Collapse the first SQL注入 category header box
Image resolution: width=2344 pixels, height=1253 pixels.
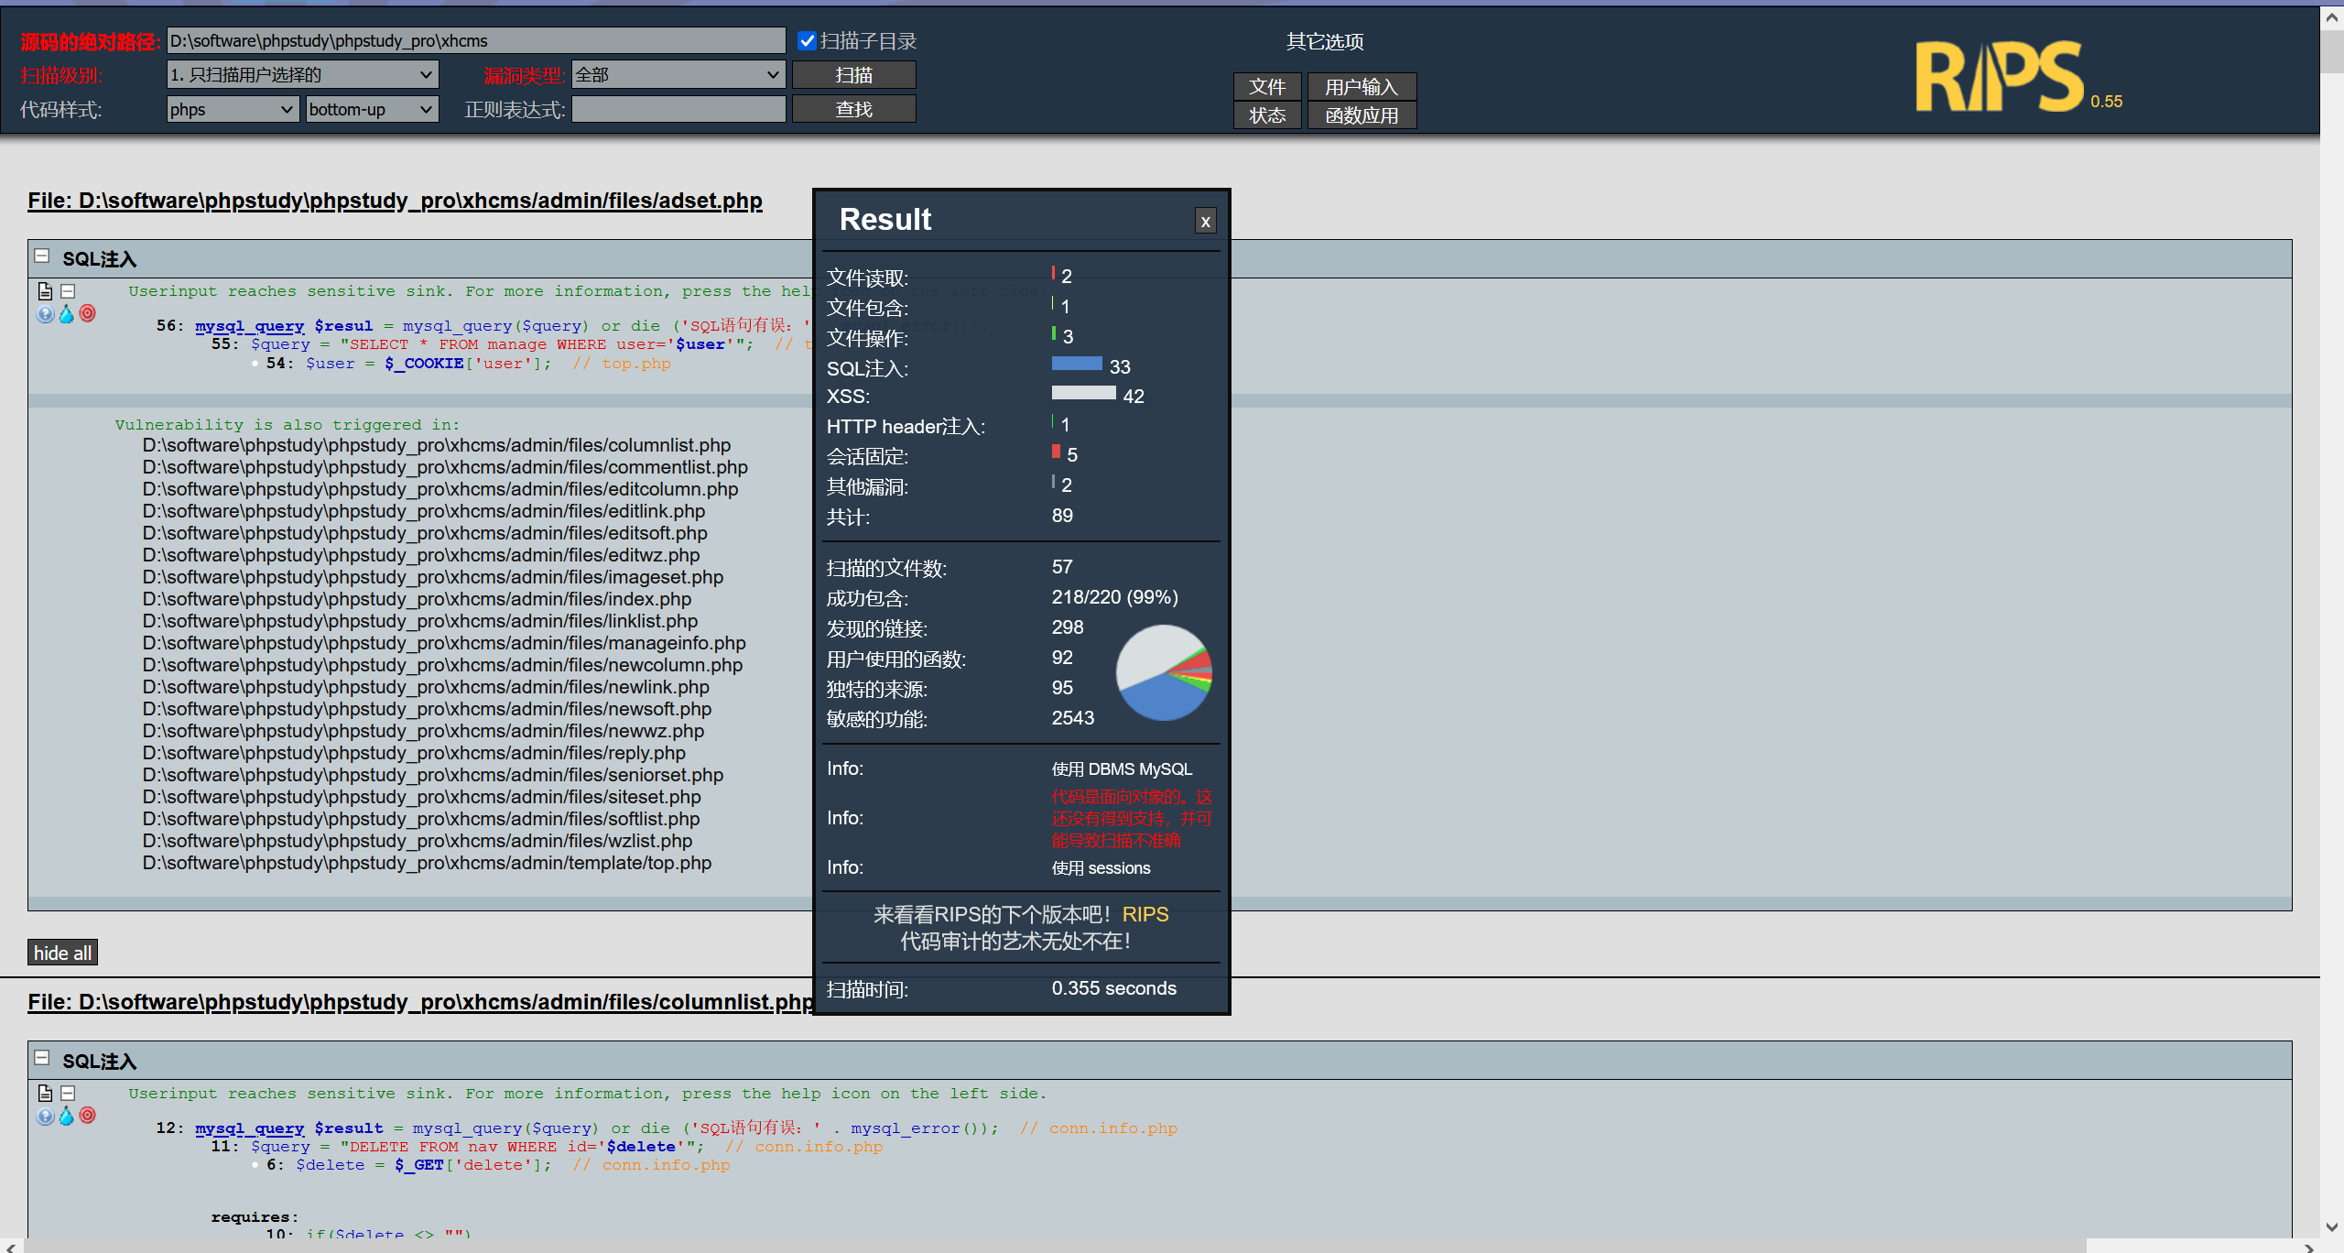[x=42, y=256]
